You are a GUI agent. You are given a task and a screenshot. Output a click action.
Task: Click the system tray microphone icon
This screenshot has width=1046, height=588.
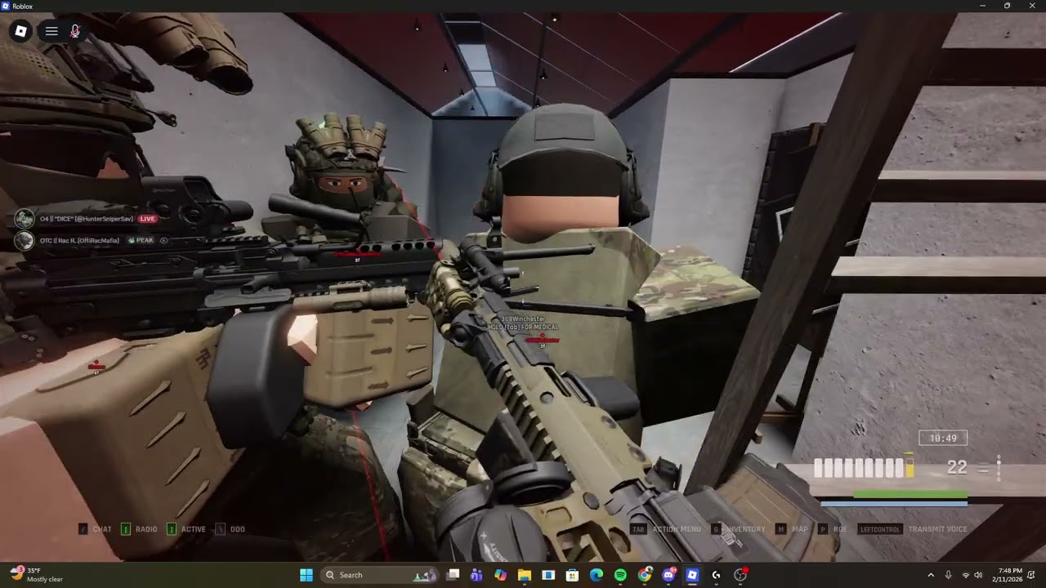tap(948, 575)
